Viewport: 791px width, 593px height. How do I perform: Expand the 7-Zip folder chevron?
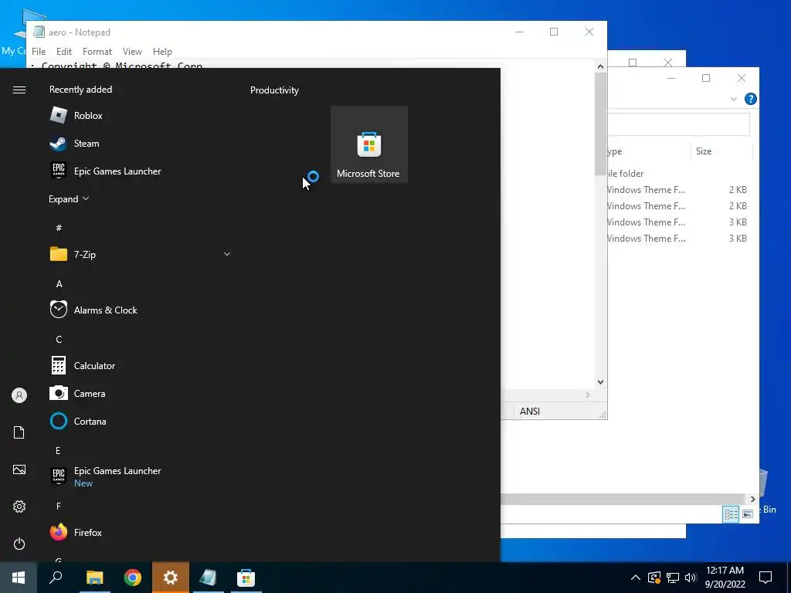pyautogui.click(x=227, y=253)
